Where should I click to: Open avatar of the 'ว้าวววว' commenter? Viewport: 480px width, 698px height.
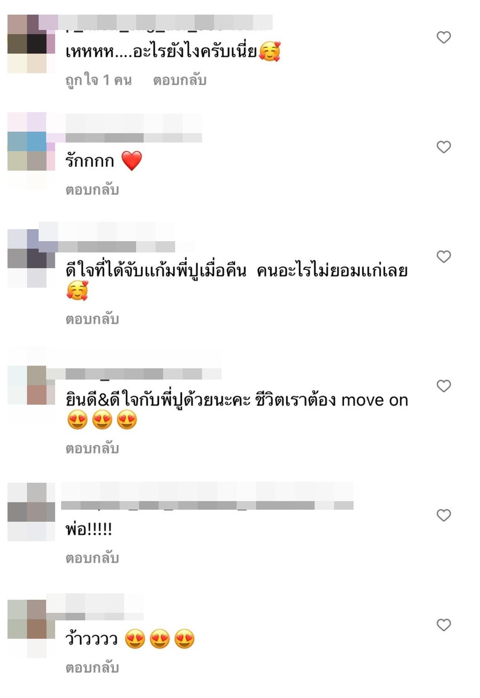(x=31, y=629)
